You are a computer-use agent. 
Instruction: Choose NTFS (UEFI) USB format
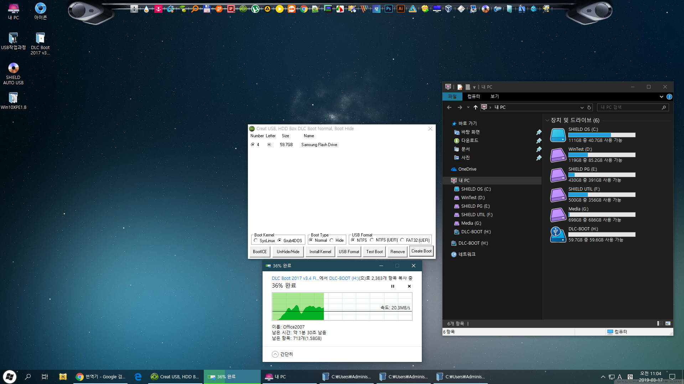pos(372,240)
